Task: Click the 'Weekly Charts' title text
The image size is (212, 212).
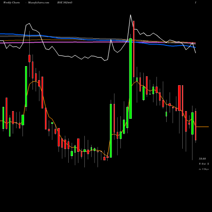Action: (x=11, y=3)
